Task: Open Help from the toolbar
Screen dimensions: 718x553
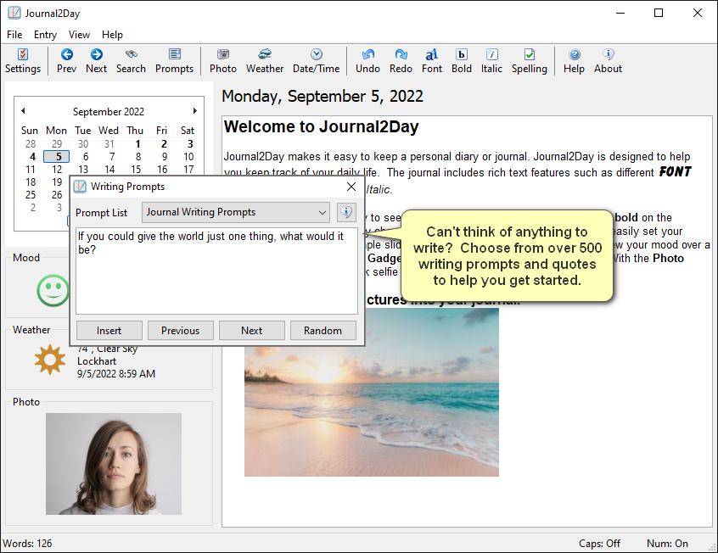Action: click(574, 61)
